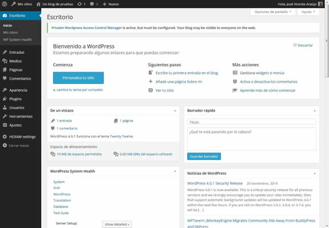The width and height of the screenshot is (329, 228).
Task: Click the screen icon beside Ver tu sitio
Action: tap(150, 90)
